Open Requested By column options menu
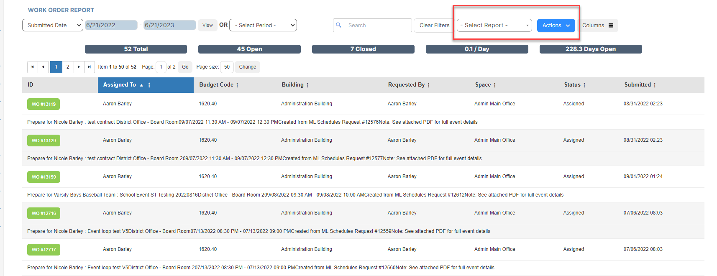This screenshot has width=717, height=276. (x=429, y=85)
